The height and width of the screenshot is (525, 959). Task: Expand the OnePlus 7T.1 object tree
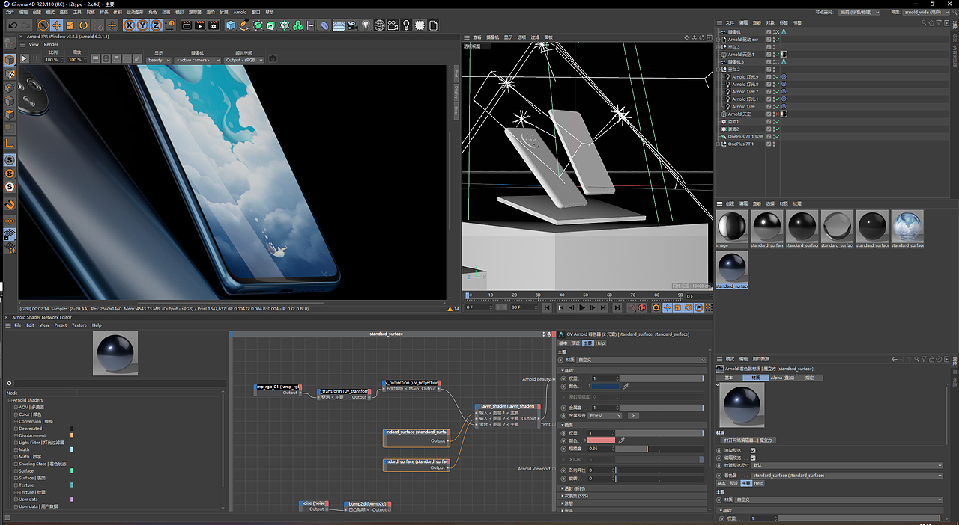coord(719,144)
